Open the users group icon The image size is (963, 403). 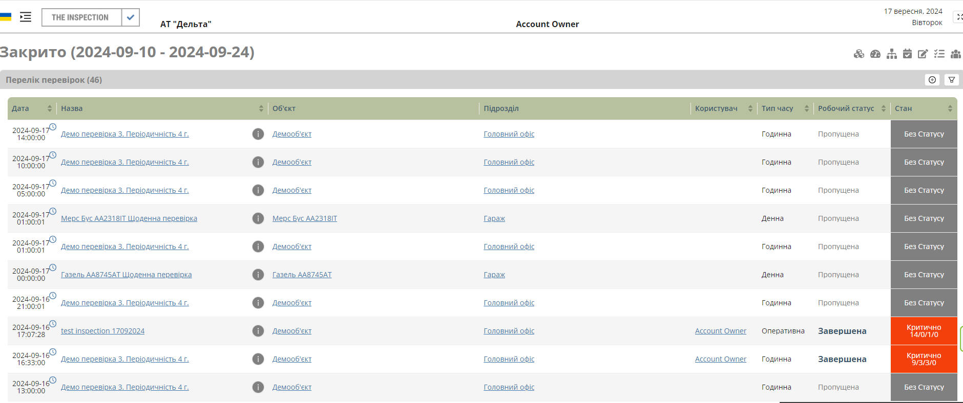pyautogui.click(x=955, y=54)
